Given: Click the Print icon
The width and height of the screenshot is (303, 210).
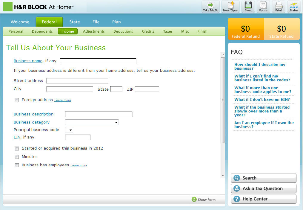Looking at the screenshot, I should point(279,5).
